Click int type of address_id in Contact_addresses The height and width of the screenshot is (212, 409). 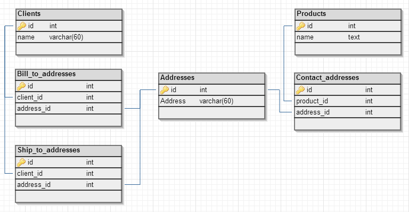(369, 112)
